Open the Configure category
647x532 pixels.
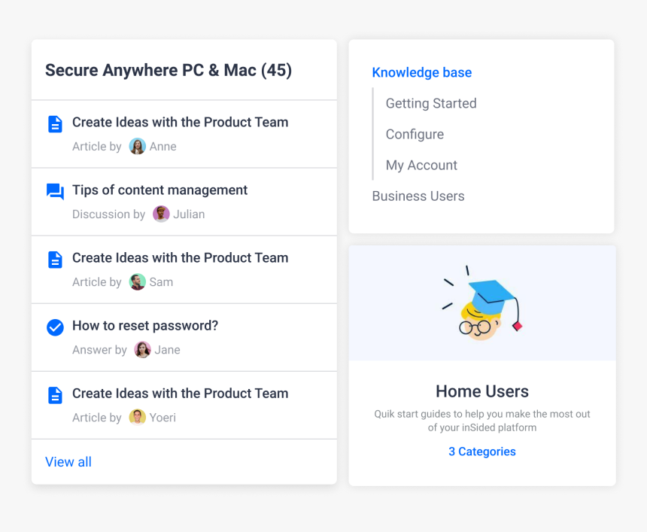[415, 134]
